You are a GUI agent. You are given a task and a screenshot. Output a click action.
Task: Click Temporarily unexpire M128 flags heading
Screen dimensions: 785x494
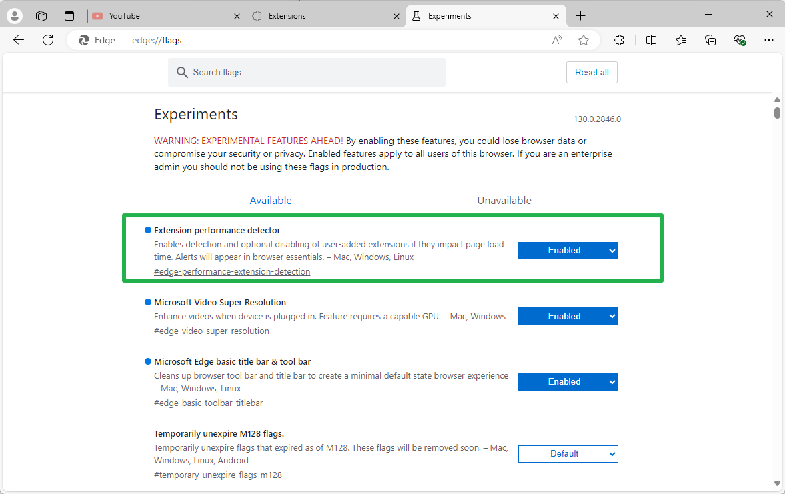219,433
